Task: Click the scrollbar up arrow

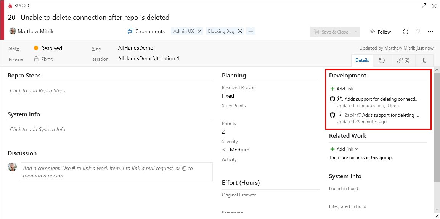Action: tap(437, 69)
